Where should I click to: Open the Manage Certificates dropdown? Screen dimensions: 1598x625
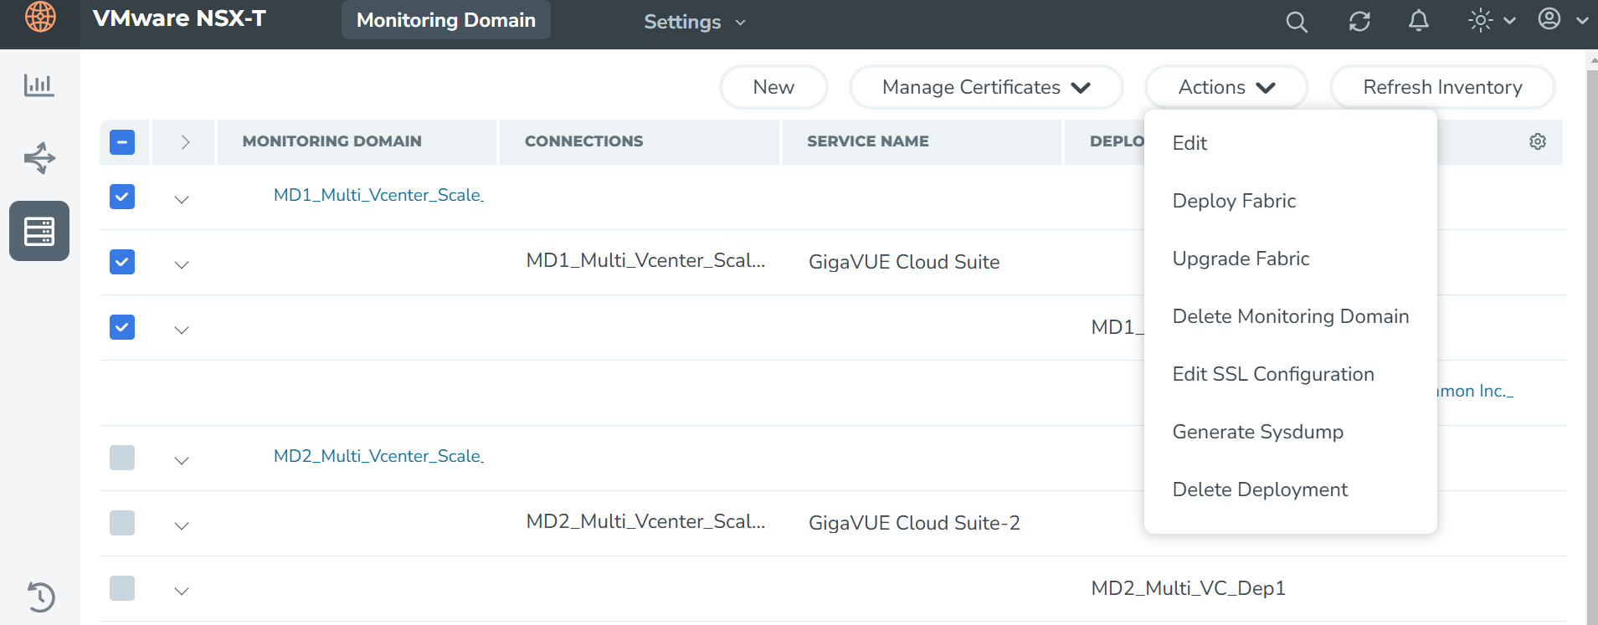pos(985,87)
